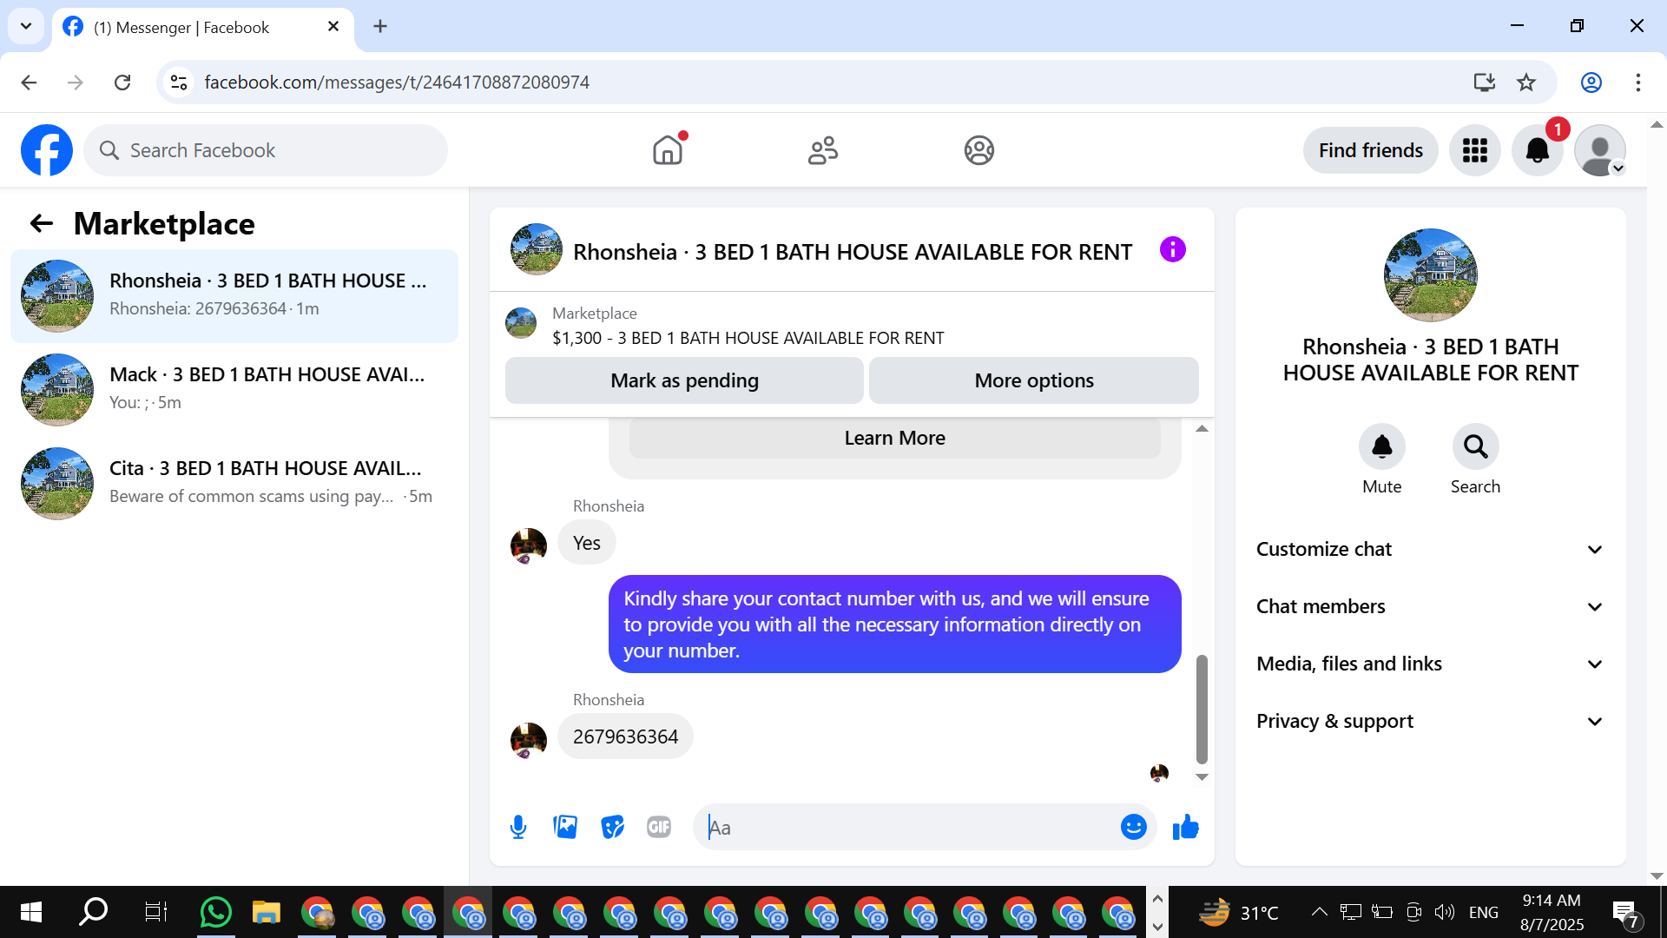
Task: Expand Media, files and links section
Action: coord(1430,664)
